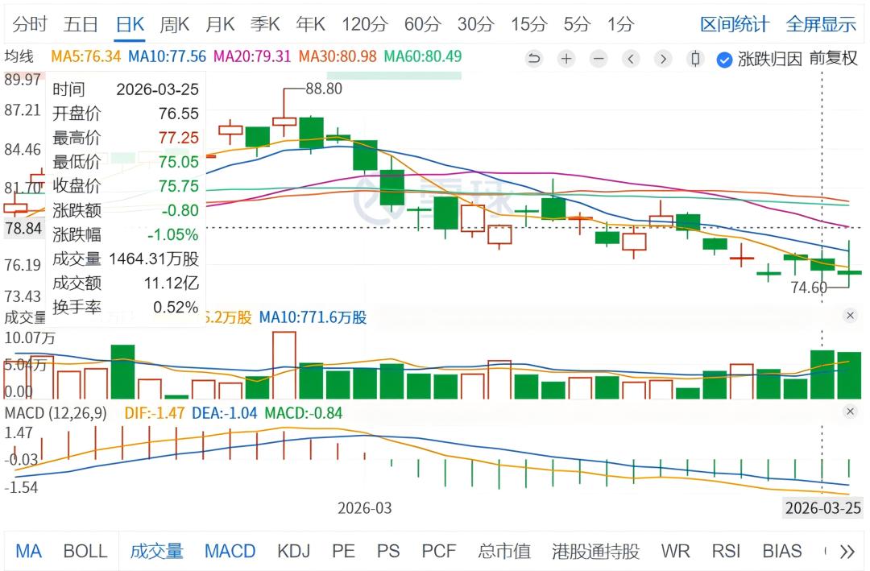Click the 88.80 high-price candlestick
This screenshot has height=571, width=870.
pyautogui.click(x=284, y=122)
